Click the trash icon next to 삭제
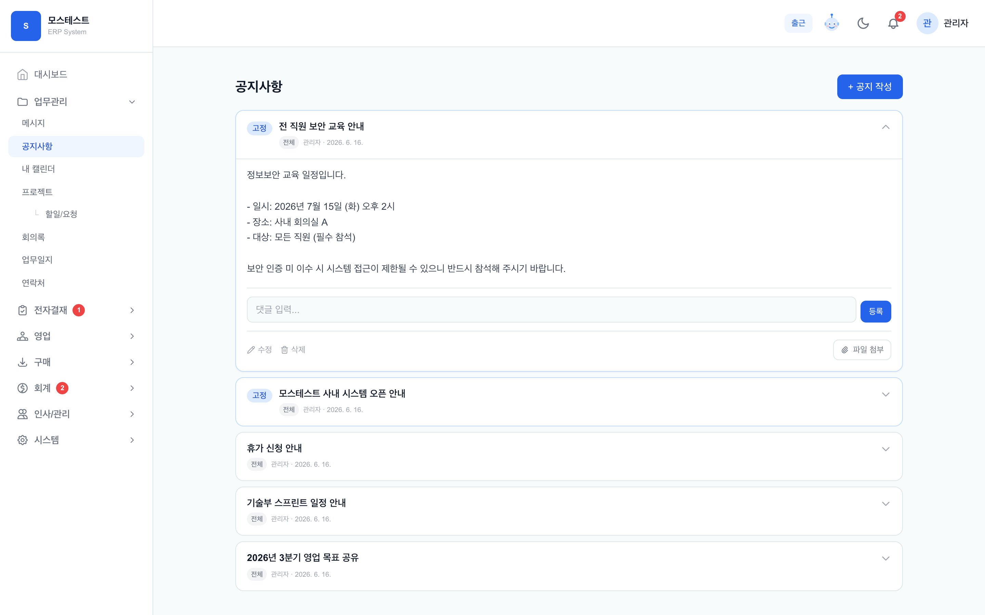Viewport: 985px width, 615px height. (x=285, y=350)
